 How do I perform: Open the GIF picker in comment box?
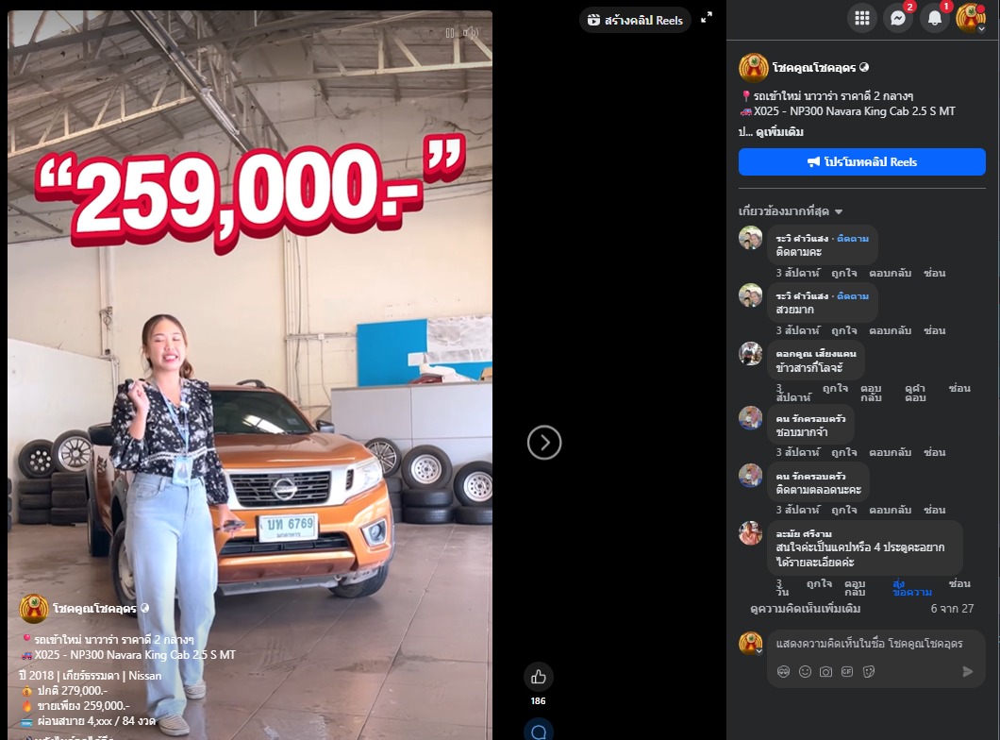[847, 672]
